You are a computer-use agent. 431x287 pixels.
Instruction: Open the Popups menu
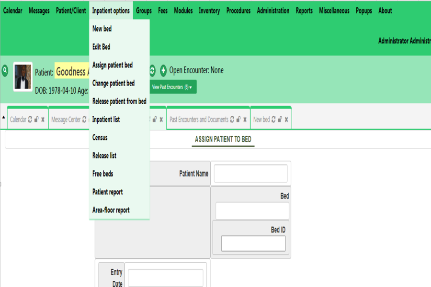pos(364,11)
